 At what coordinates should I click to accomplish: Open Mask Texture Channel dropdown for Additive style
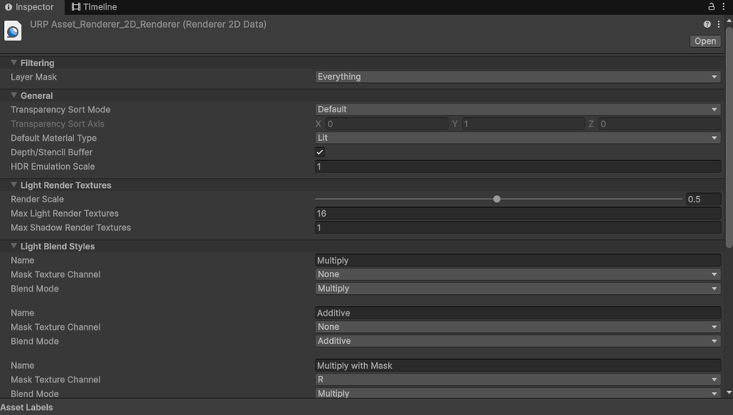tap(518, 327)
